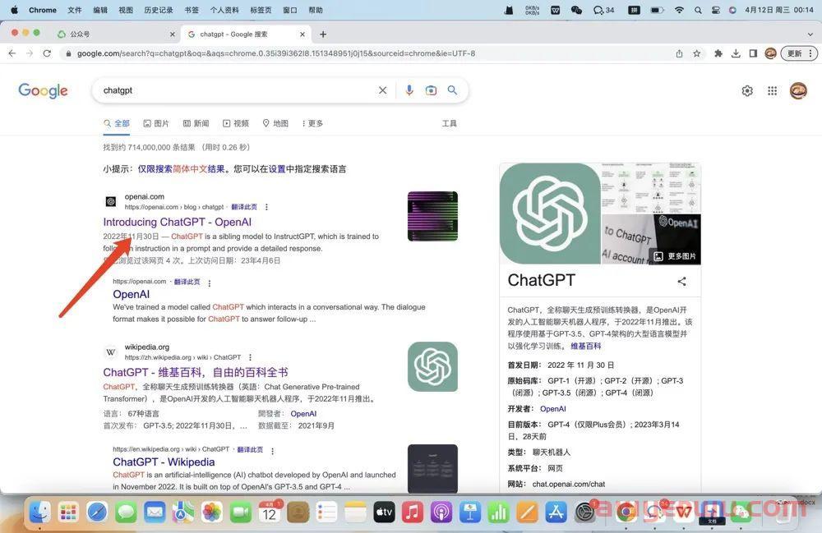The image size is (822, 533).
Task: Open Google settings gear icon
Action: click(747, 90)
